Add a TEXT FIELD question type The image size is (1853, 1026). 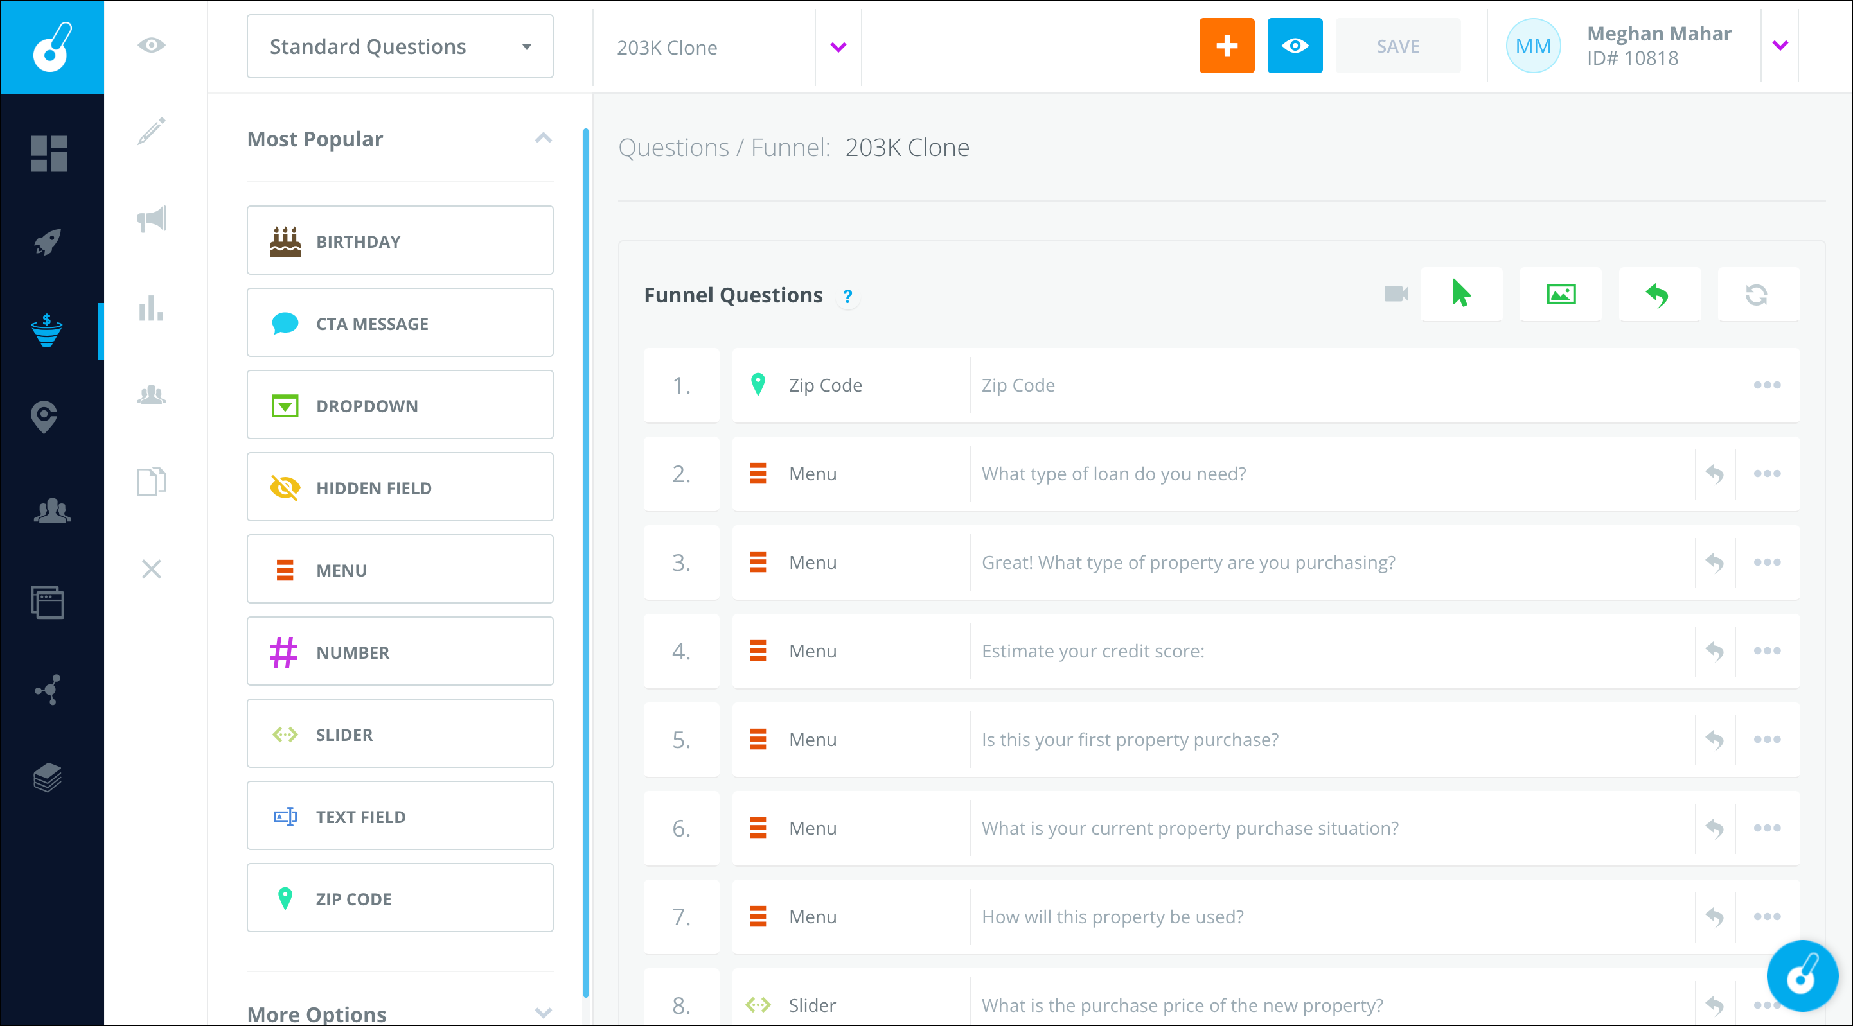coord(400,816)
